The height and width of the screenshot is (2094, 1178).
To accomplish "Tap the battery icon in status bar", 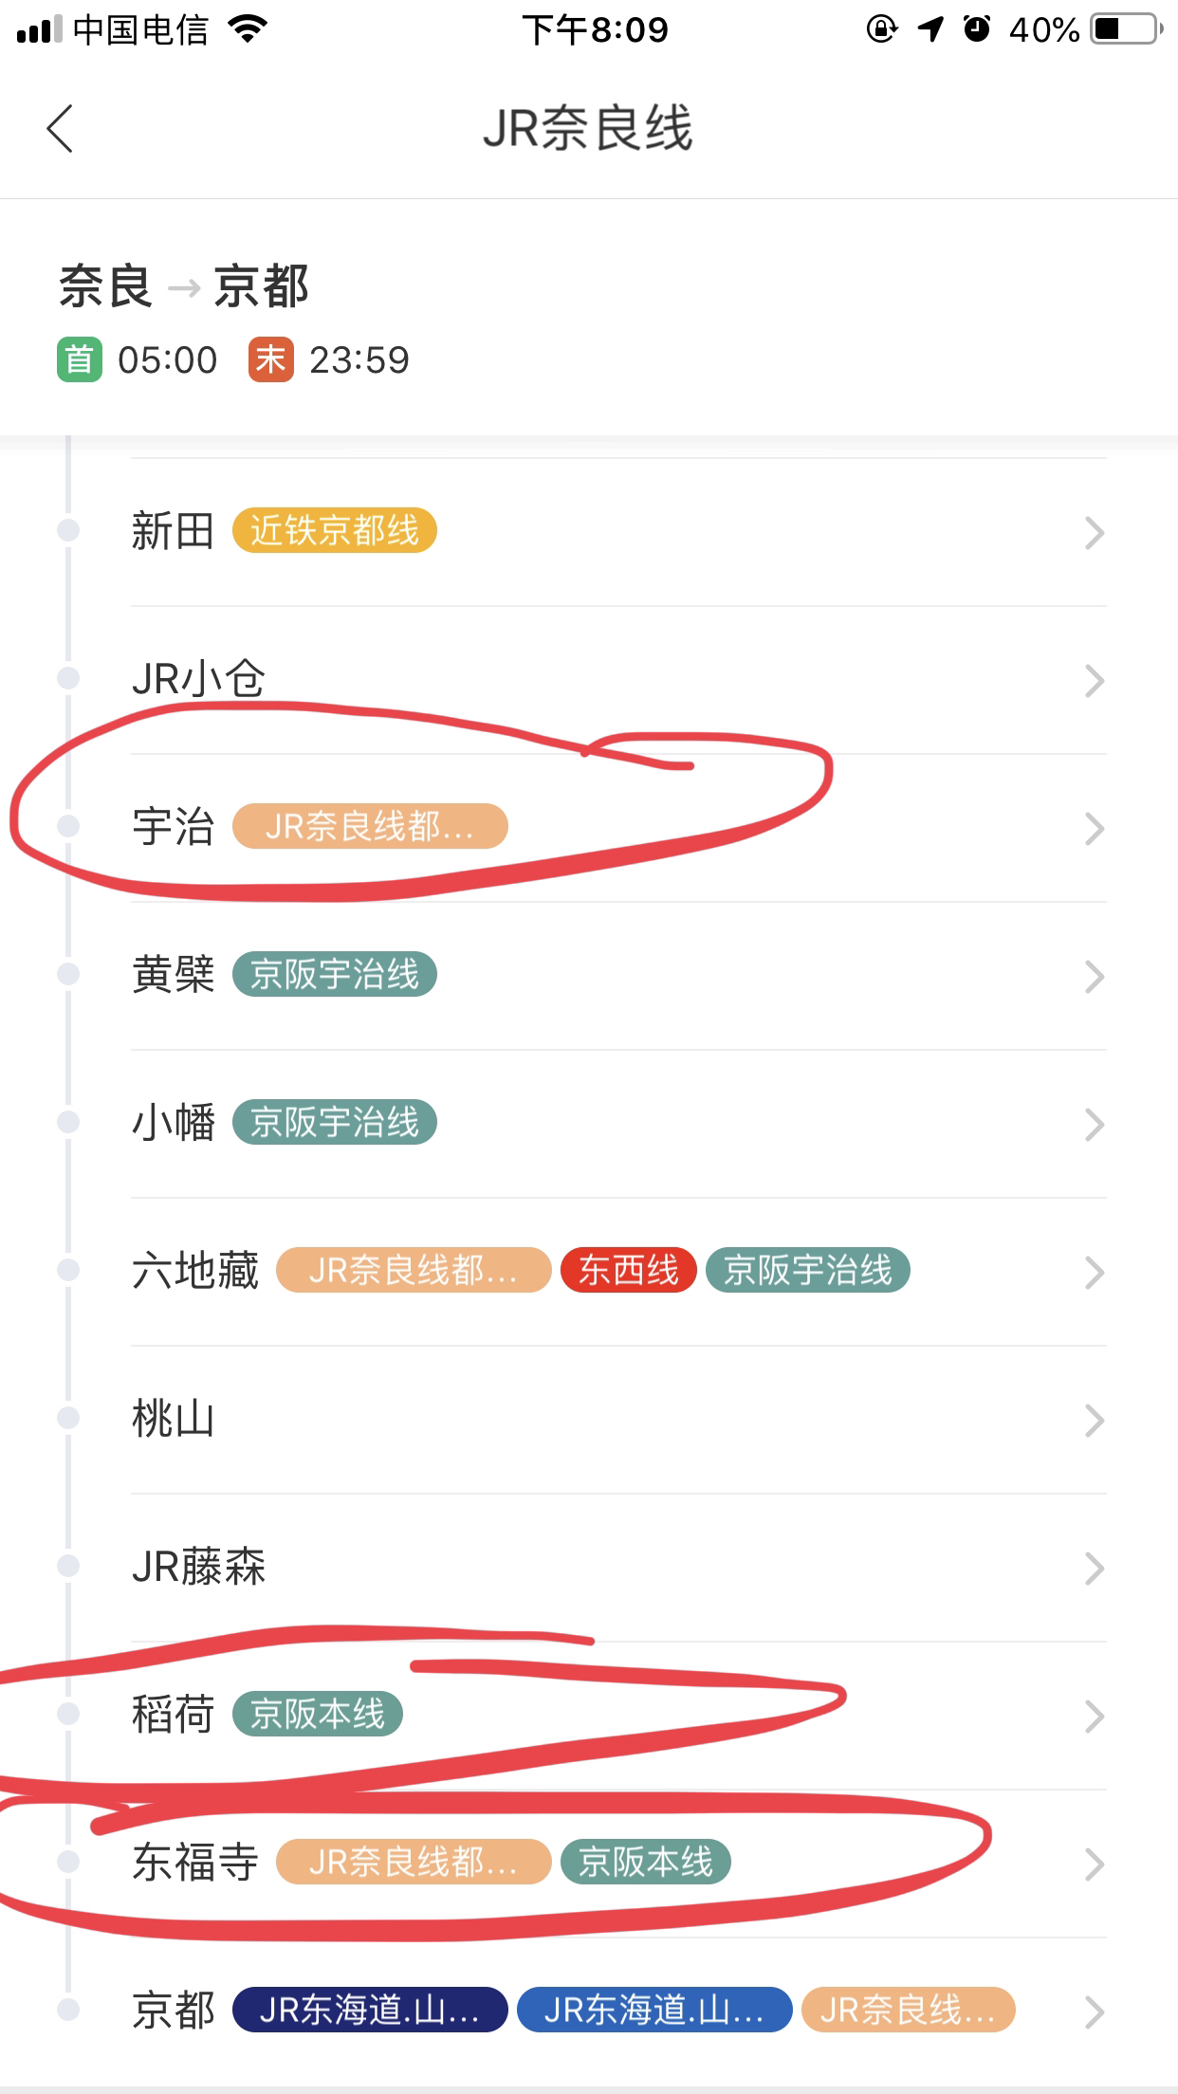I will pyautogui.click(x=1127, y=30).
